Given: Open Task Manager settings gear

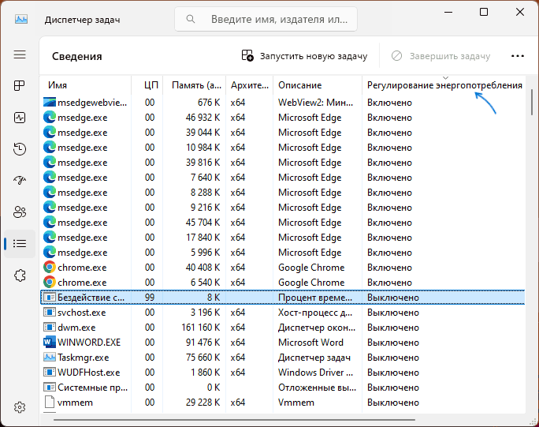Looking at the screenshot, I should [x=20, y=407].
